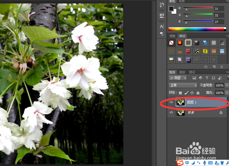Select the 图层 tab
The height and width of the screenshot is (166, 229).
coord(172,72)
